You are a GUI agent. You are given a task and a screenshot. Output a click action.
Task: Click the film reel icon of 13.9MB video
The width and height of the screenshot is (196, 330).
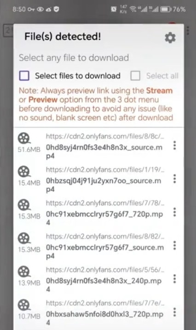pyautogui.click(x=24, y=271)
